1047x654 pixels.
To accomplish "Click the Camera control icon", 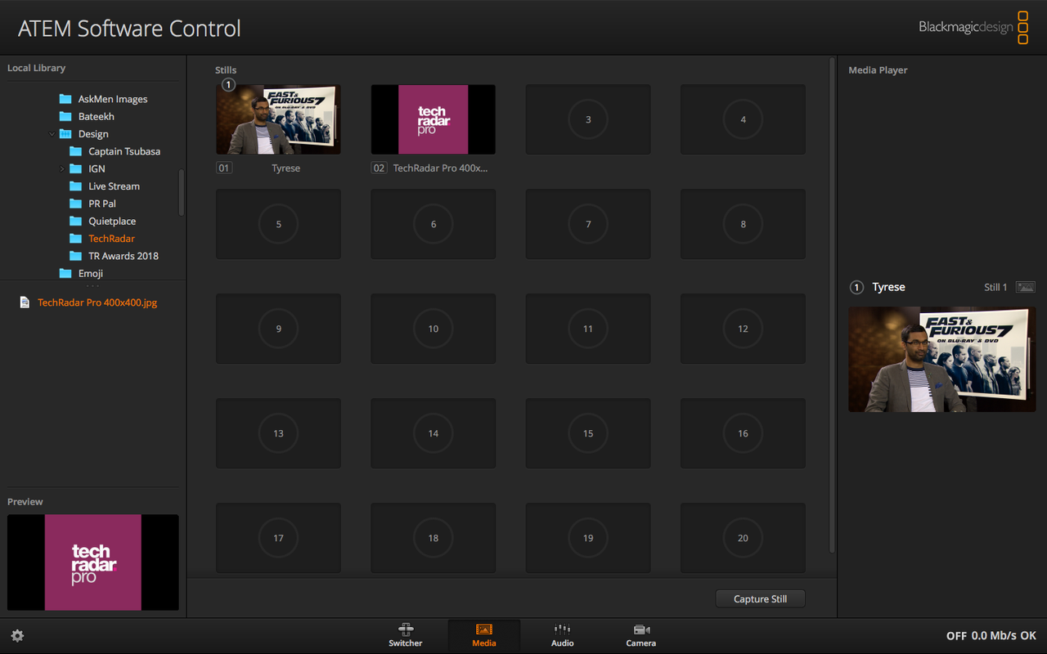I will pyautogui.click(x=641, y=629).
